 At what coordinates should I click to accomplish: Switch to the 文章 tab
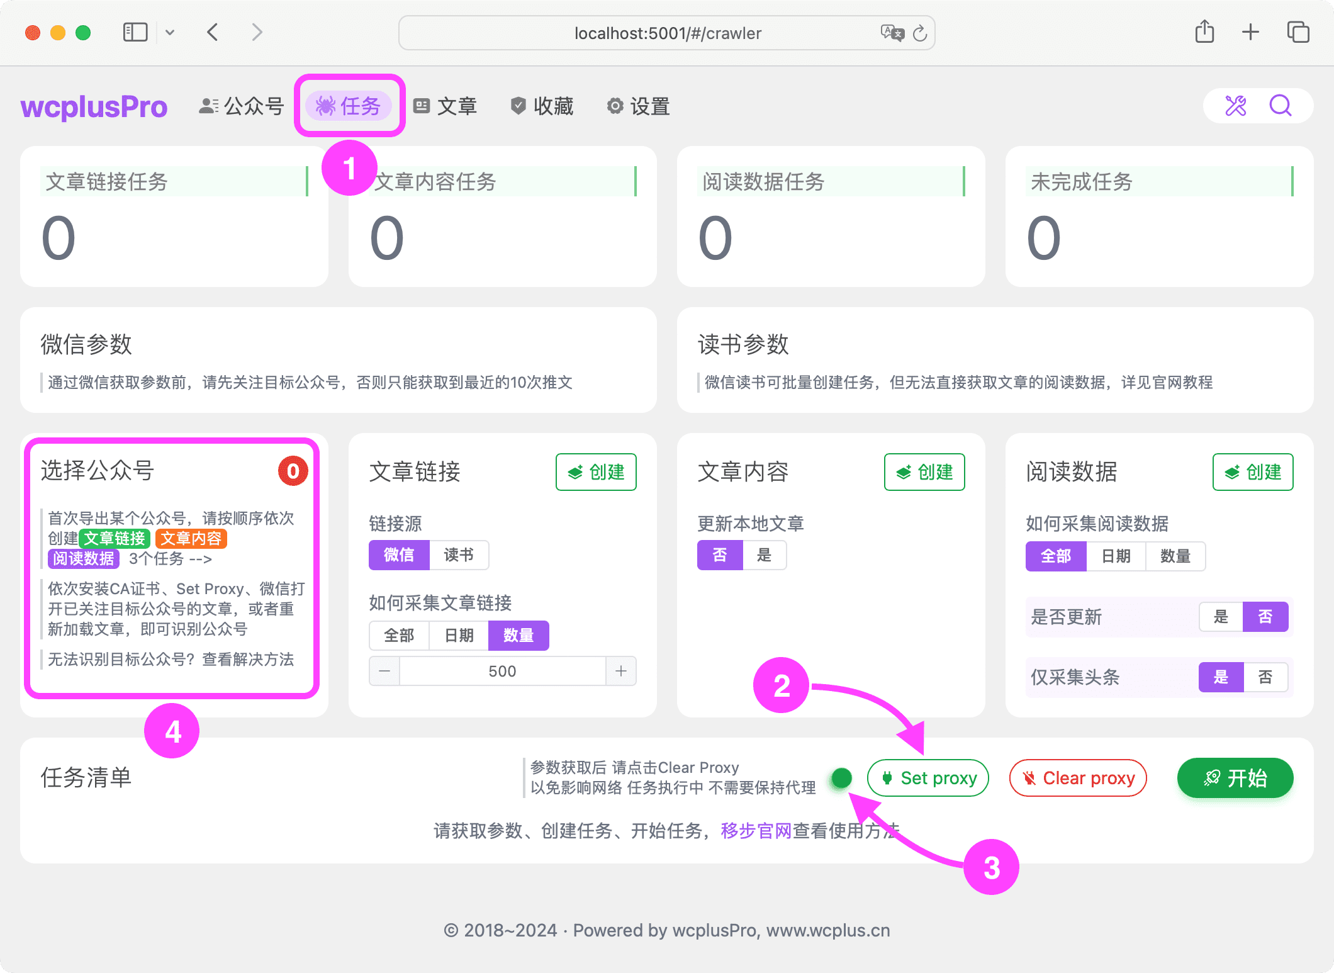pyautogui.click(x=446, y=106)
